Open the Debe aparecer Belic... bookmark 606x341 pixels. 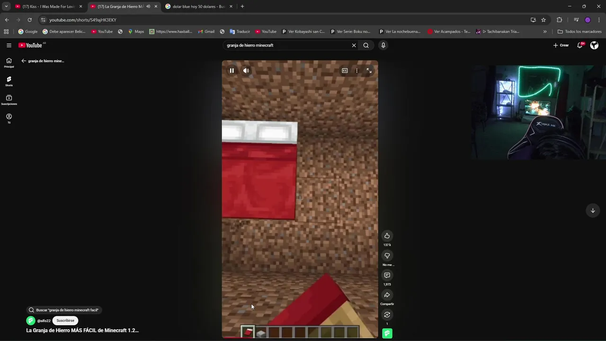tap(64, 32)
